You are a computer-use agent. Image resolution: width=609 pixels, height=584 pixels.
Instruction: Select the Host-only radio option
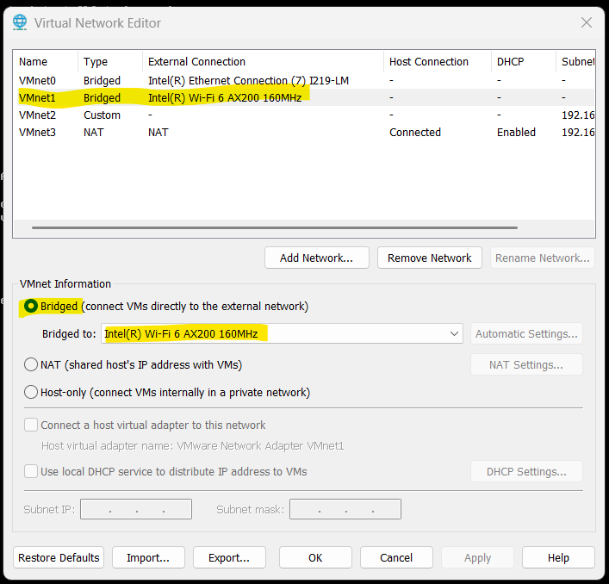[x=31, y=392]
